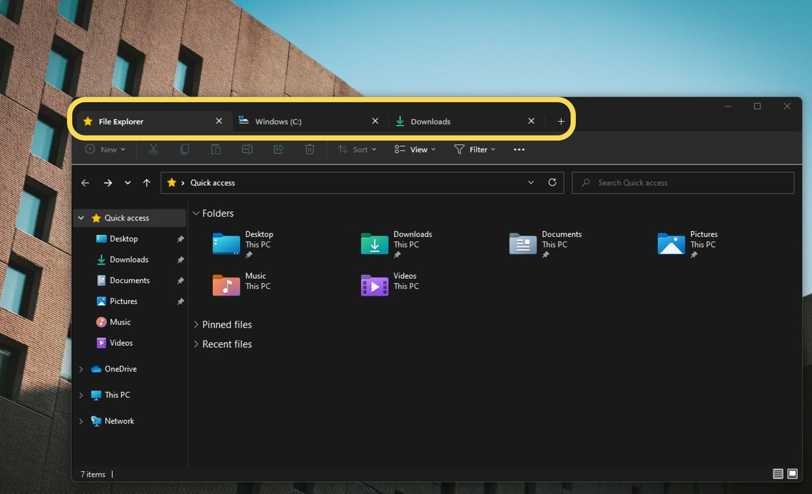The image size is (812, 494).
Task: Open the Pictures folder tile
Action: [x=688, y=244]
